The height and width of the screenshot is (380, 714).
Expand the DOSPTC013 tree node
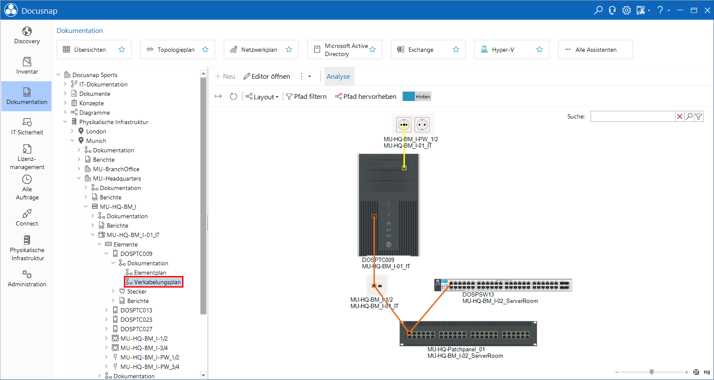[106, 310]
